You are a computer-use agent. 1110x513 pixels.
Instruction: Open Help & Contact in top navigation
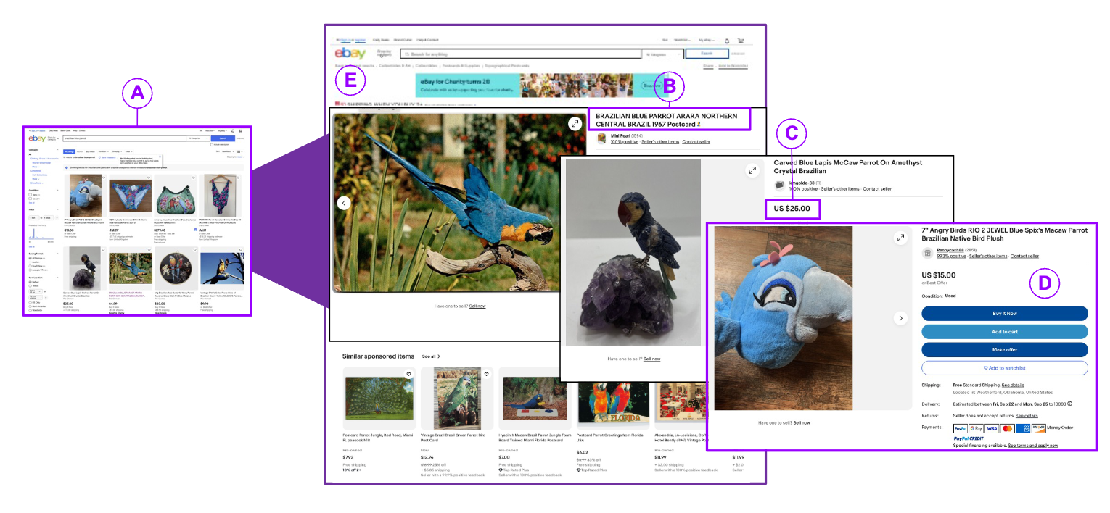(427, 40)
